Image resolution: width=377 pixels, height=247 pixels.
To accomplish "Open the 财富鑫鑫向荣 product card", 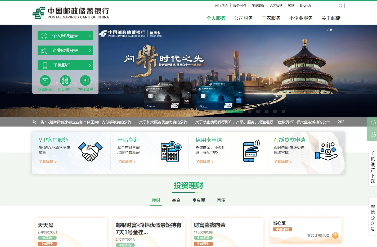I will [227, 232].
